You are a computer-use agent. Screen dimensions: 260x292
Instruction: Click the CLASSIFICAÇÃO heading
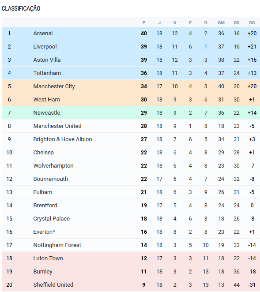[x=21, y=8]
